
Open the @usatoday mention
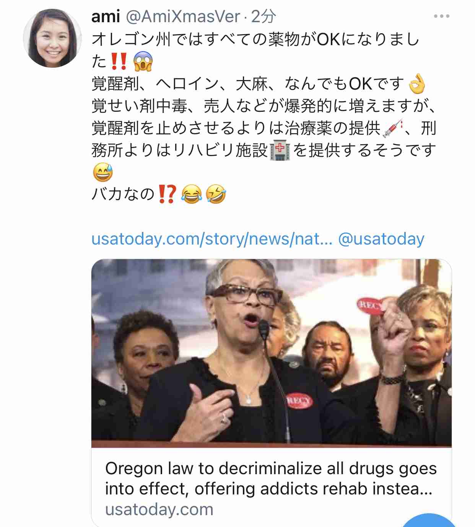pyautogui.click(x=381, y=239)
